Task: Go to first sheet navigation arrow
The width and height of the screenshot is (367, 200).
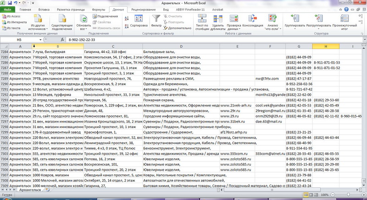Action: [2, 190]
